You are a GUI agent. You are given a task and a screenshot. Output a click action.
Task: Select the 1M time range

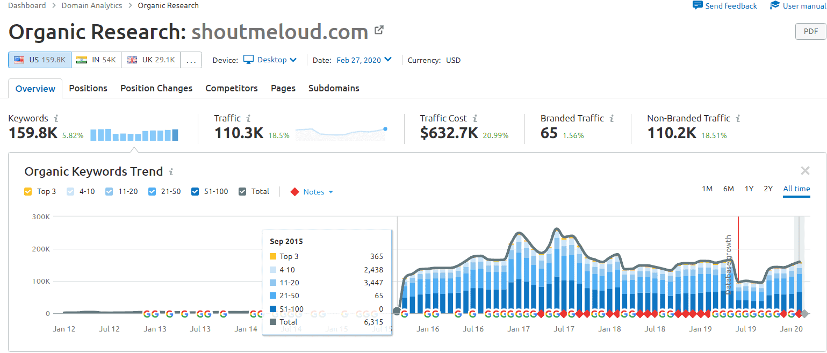click(x=707, y=189)
